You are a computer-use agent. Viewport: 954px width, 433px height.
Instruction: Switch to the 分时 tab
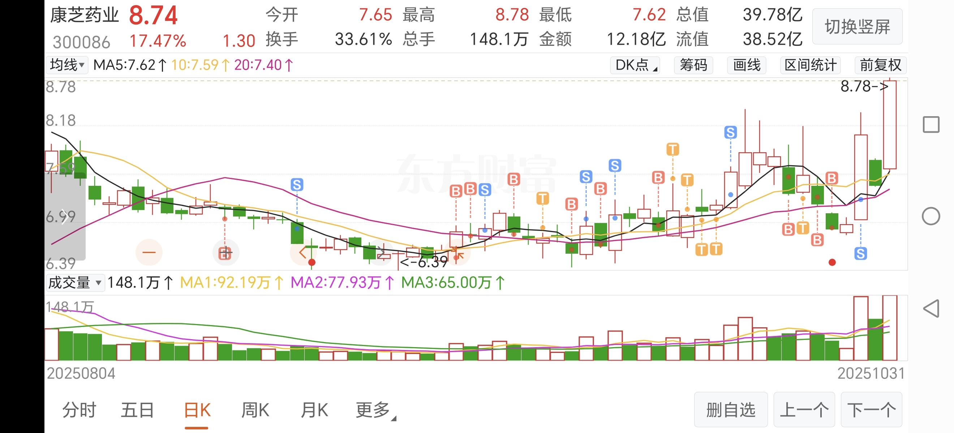click(79, 410)
